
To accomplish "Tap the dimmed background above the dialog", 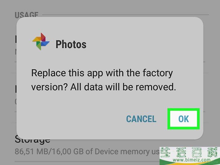I will pos(110,7).
